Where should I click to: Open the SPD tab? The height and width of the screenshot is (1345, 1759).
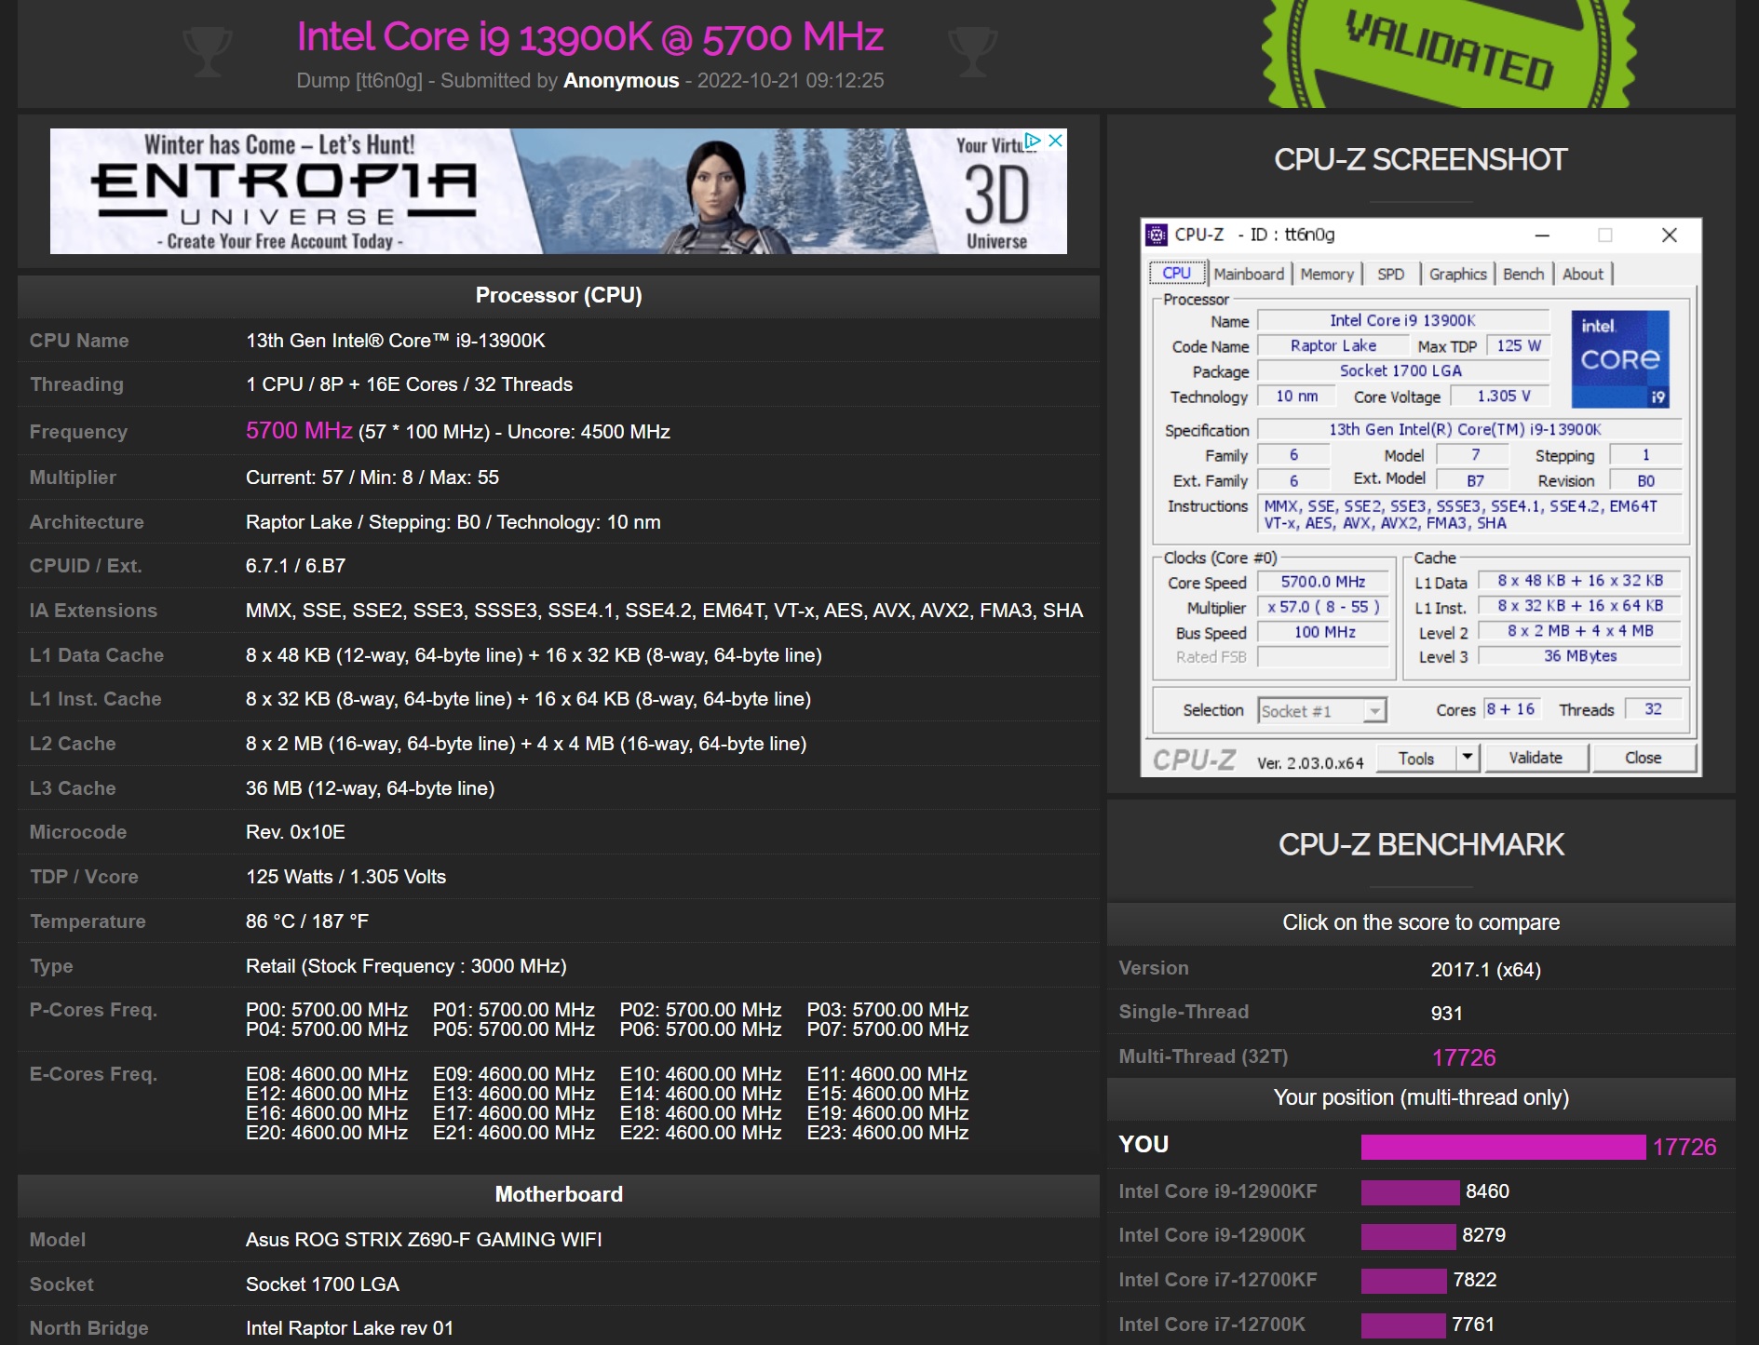pos(1390,274)
